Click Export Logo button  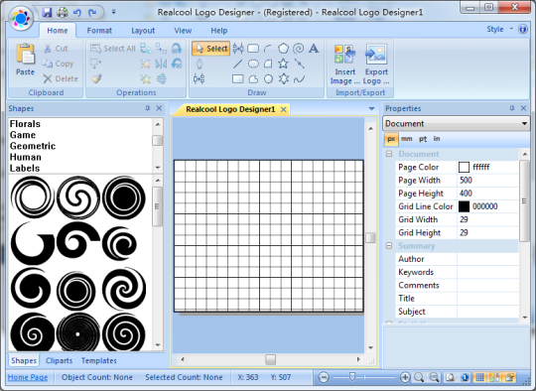pyautogui.click(x=376, y=65)
